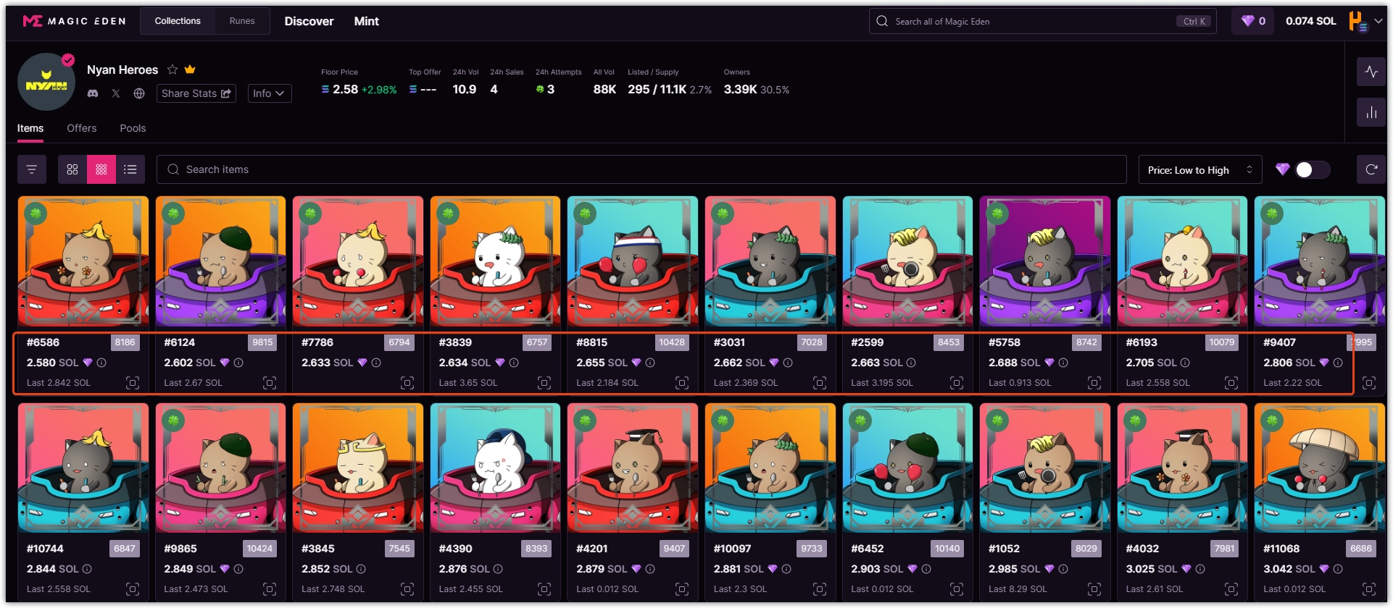The width and height of the screenshot is (1393, 608).
Task: Expand the Info dropdown
Action: click(269, 93)
